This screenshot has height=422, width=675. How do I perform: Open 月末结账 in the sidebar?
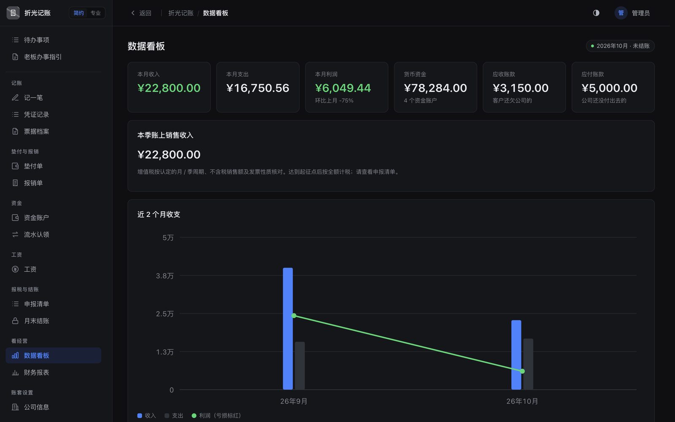54,321
